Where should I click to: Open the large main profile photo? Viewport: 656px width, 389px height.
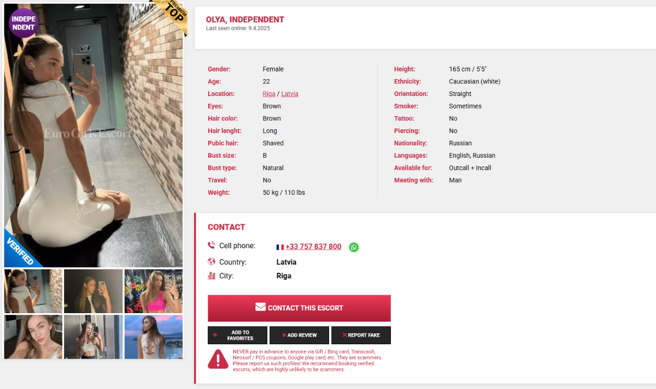[93, 135]
